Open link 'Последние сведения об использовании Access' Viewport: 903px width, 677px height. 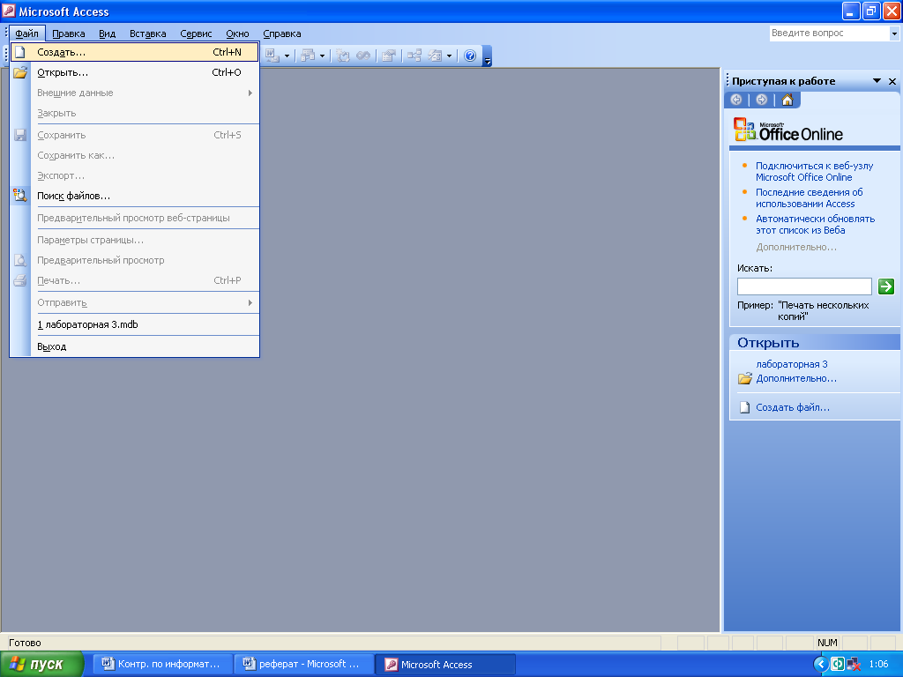tap(810, 198)
